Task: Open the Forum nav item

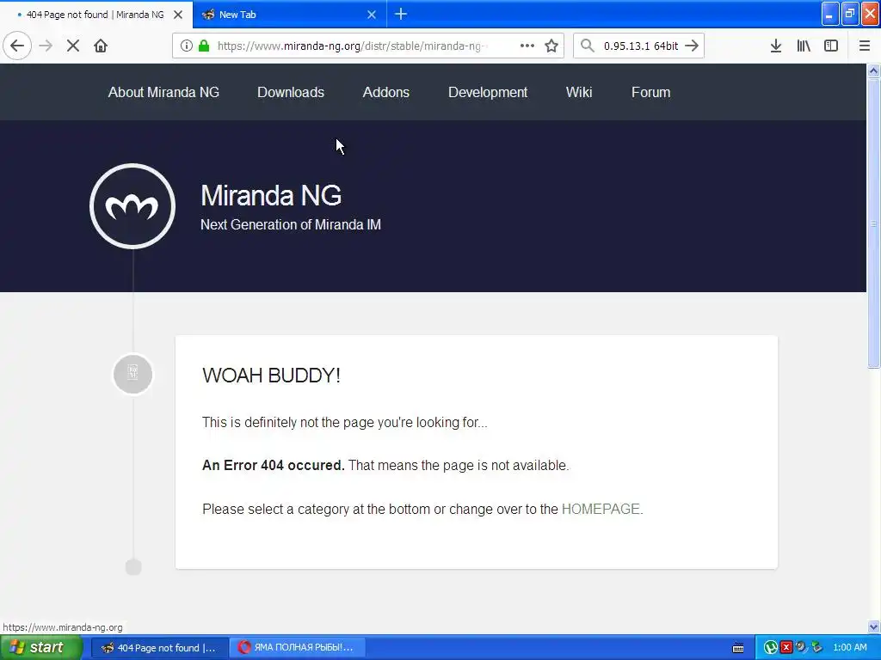Action: pyautogui.click(x=650, y=92)
